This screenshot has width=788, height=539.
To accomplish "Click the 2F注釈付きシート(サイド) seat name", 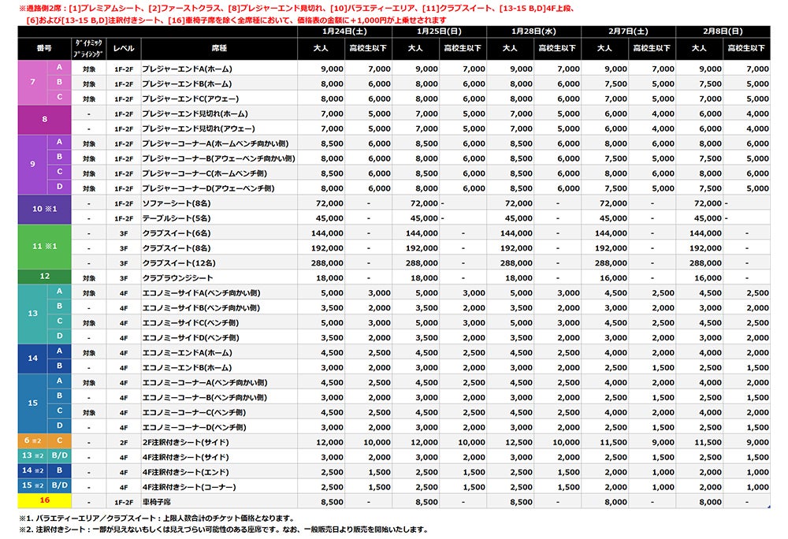I will click(x=186, y=441).
